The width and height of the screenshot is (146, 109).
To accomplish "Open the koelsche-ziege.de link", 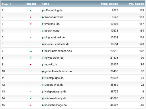I will tap(56, 105).
